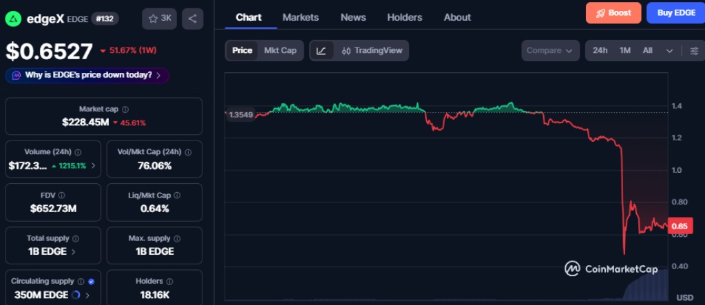Screen dimensions: 705x305
Task: Click the Circulating supply info icon
Action: coord(81,282)
